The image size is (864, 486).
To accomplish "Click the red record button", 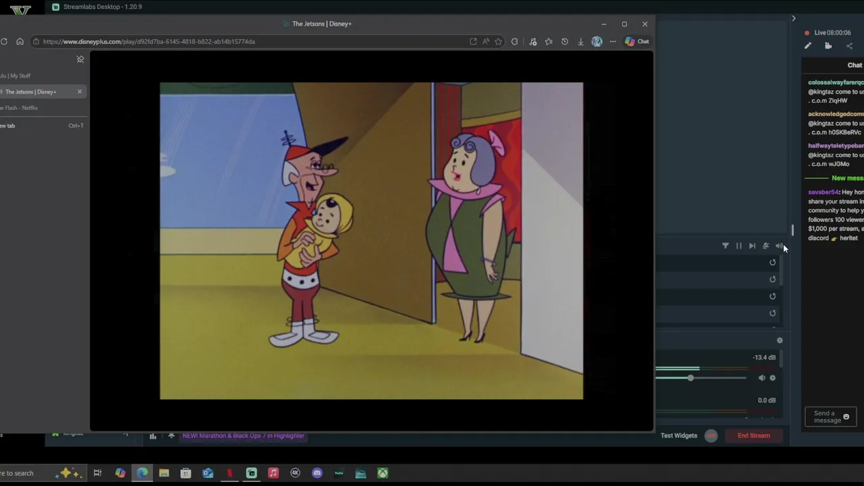I will tap(711, 435).
